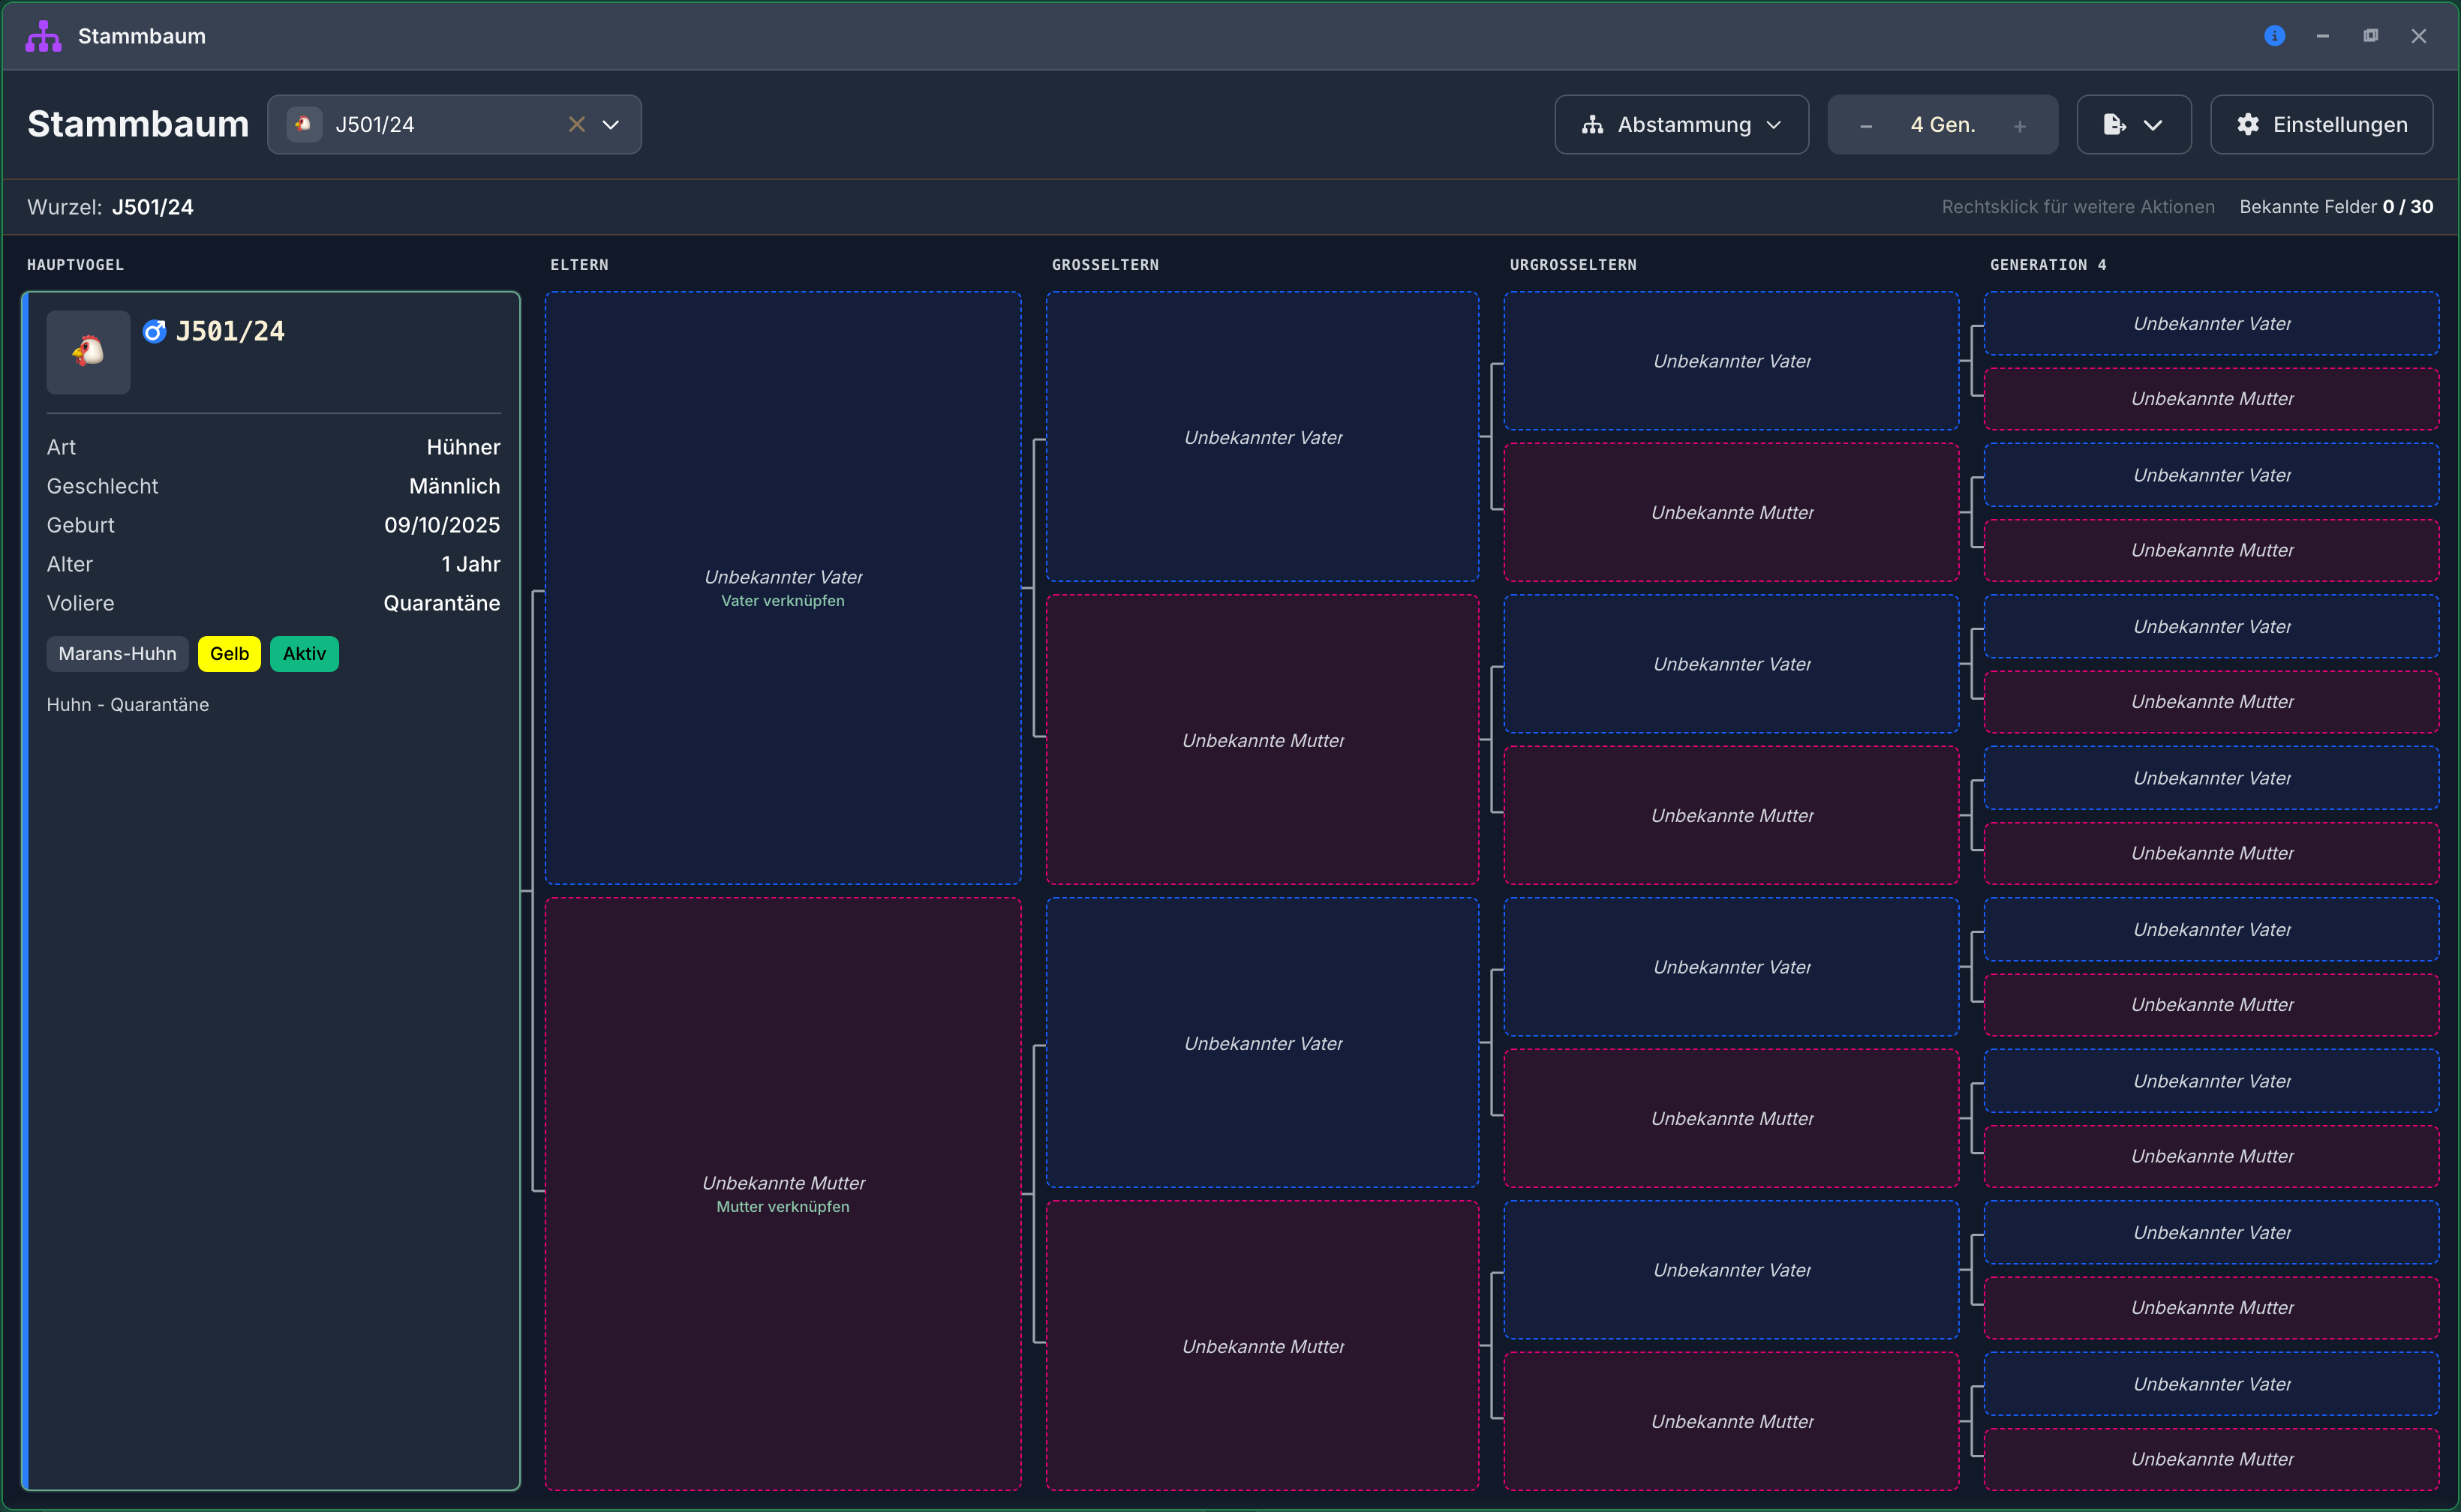Click the Geburt field label
This screenshot has height=1512, width=2461.
coord(80,525)
